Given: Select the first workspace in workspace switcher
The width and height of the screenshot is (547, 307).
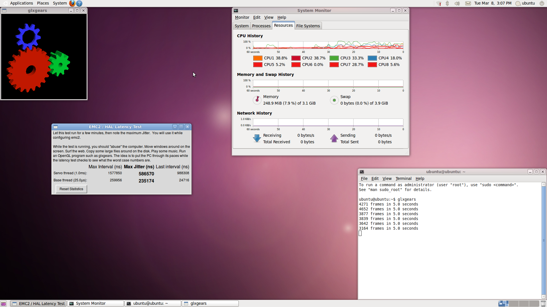Looking at the screenshot, I should pyautogui.click(x=503, y=304).
